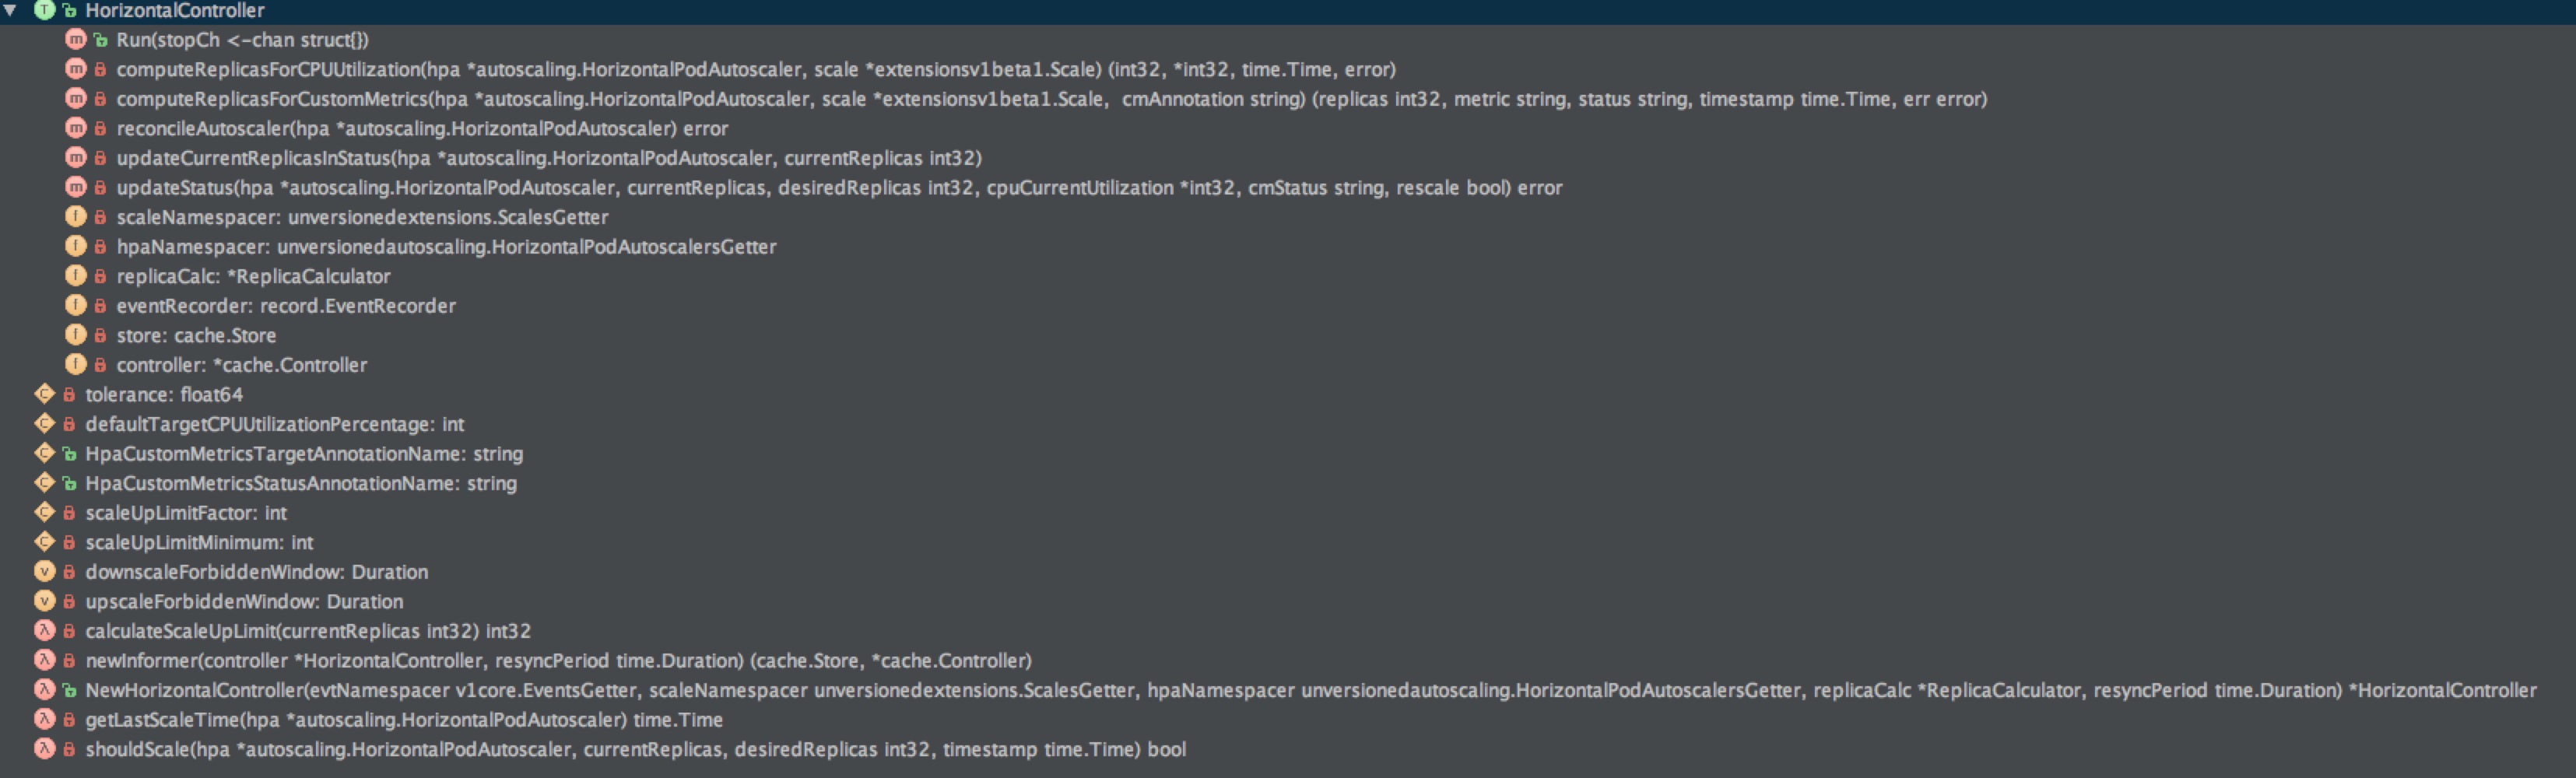This screenshot has height=778, width=2576.
Task: Select updateStatus method row
Action: [x=839, y=187]
